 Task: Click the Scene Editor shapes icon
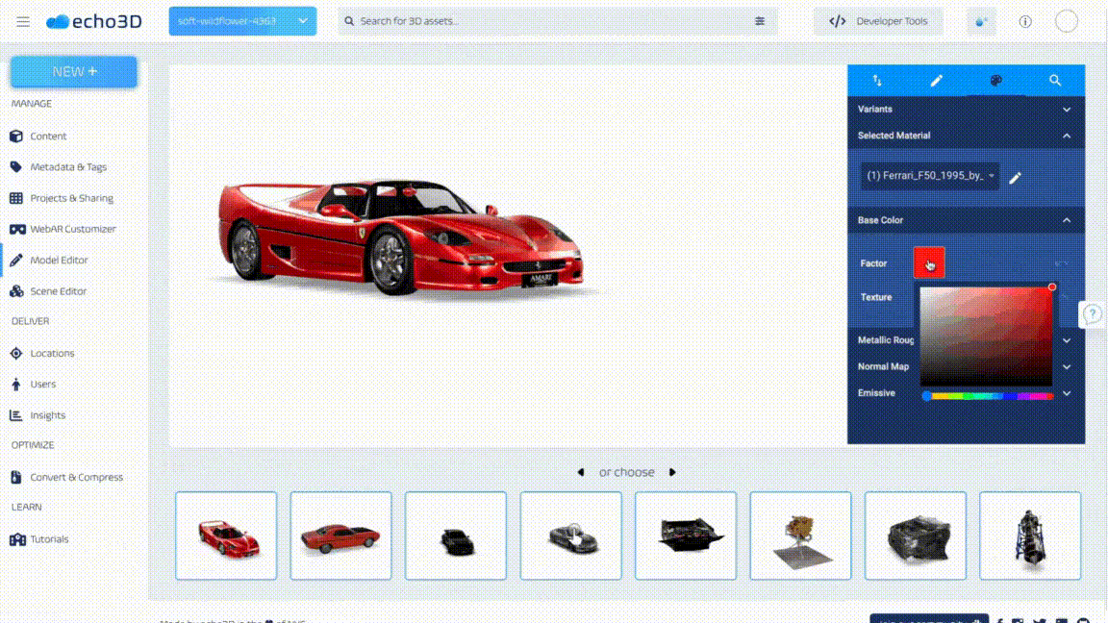pos(16,291)
